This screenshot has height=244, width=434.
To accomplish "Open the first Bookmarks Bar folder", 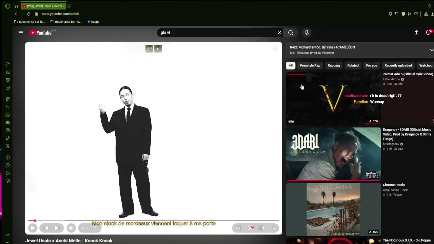I will (30, 22).
